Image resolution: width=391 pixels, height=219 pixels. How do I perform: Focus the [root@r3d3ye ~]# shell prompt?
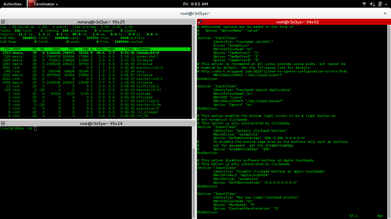pyautogui.click(x=19, y=129)
